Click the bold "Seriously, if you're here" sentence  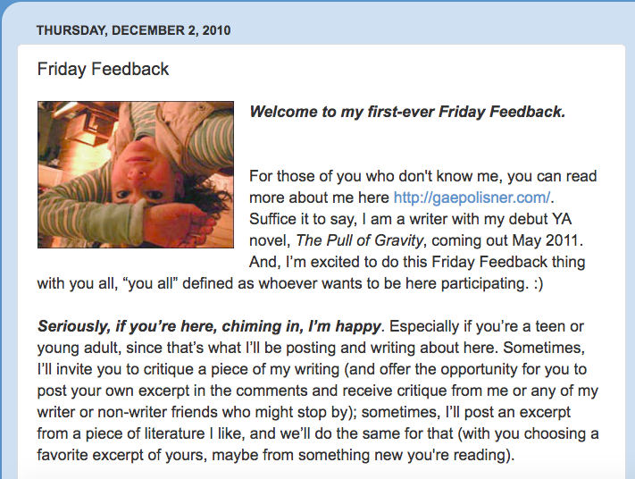tap(210, 326)
